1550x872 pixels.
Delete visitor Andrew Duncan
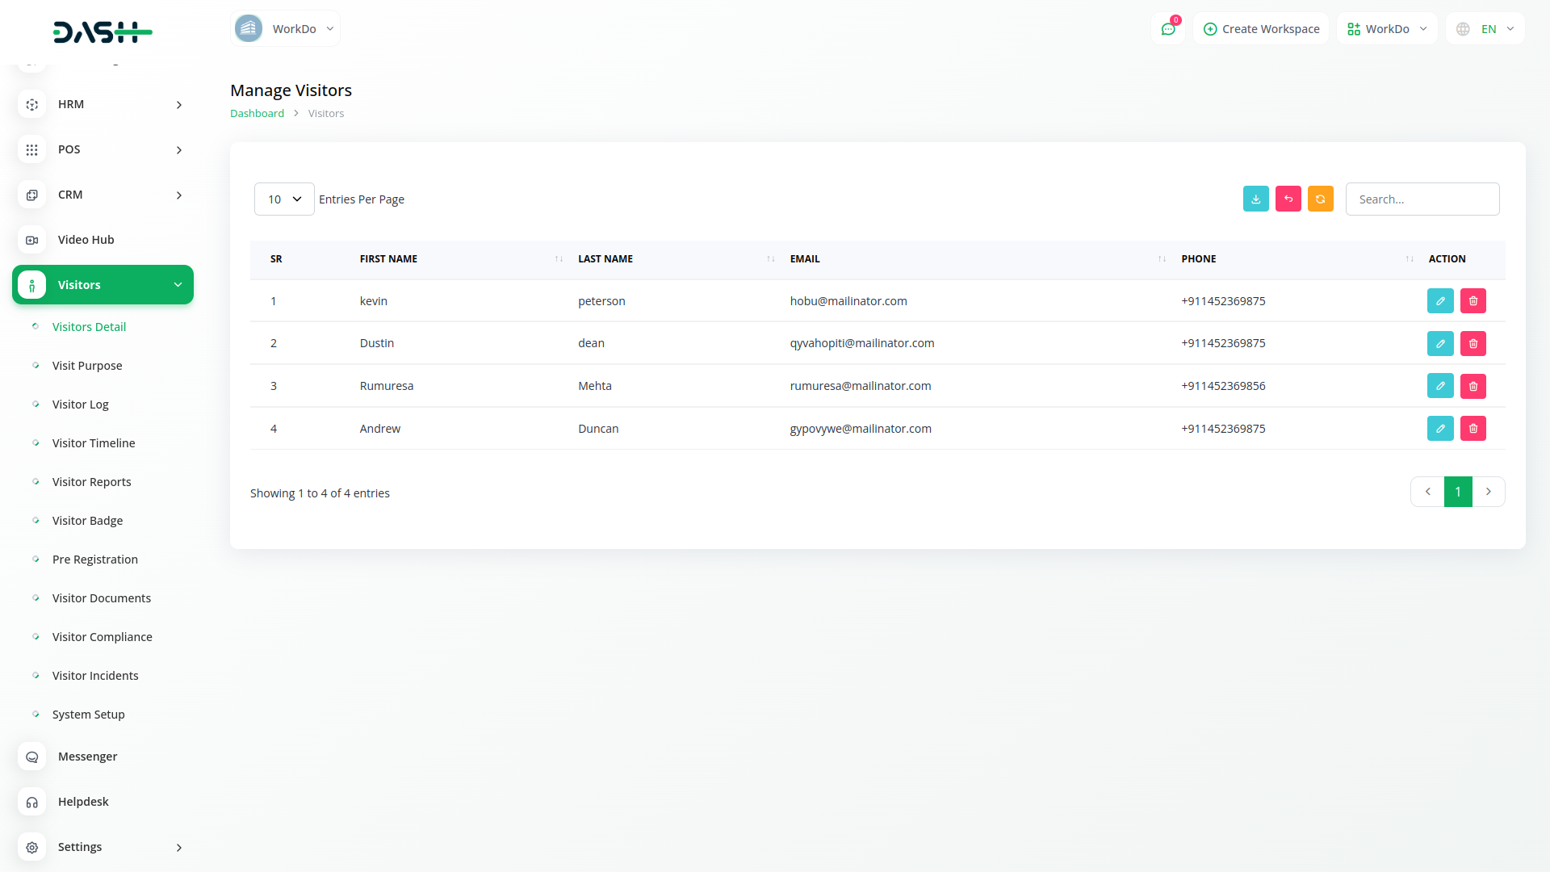[1472, 429]
